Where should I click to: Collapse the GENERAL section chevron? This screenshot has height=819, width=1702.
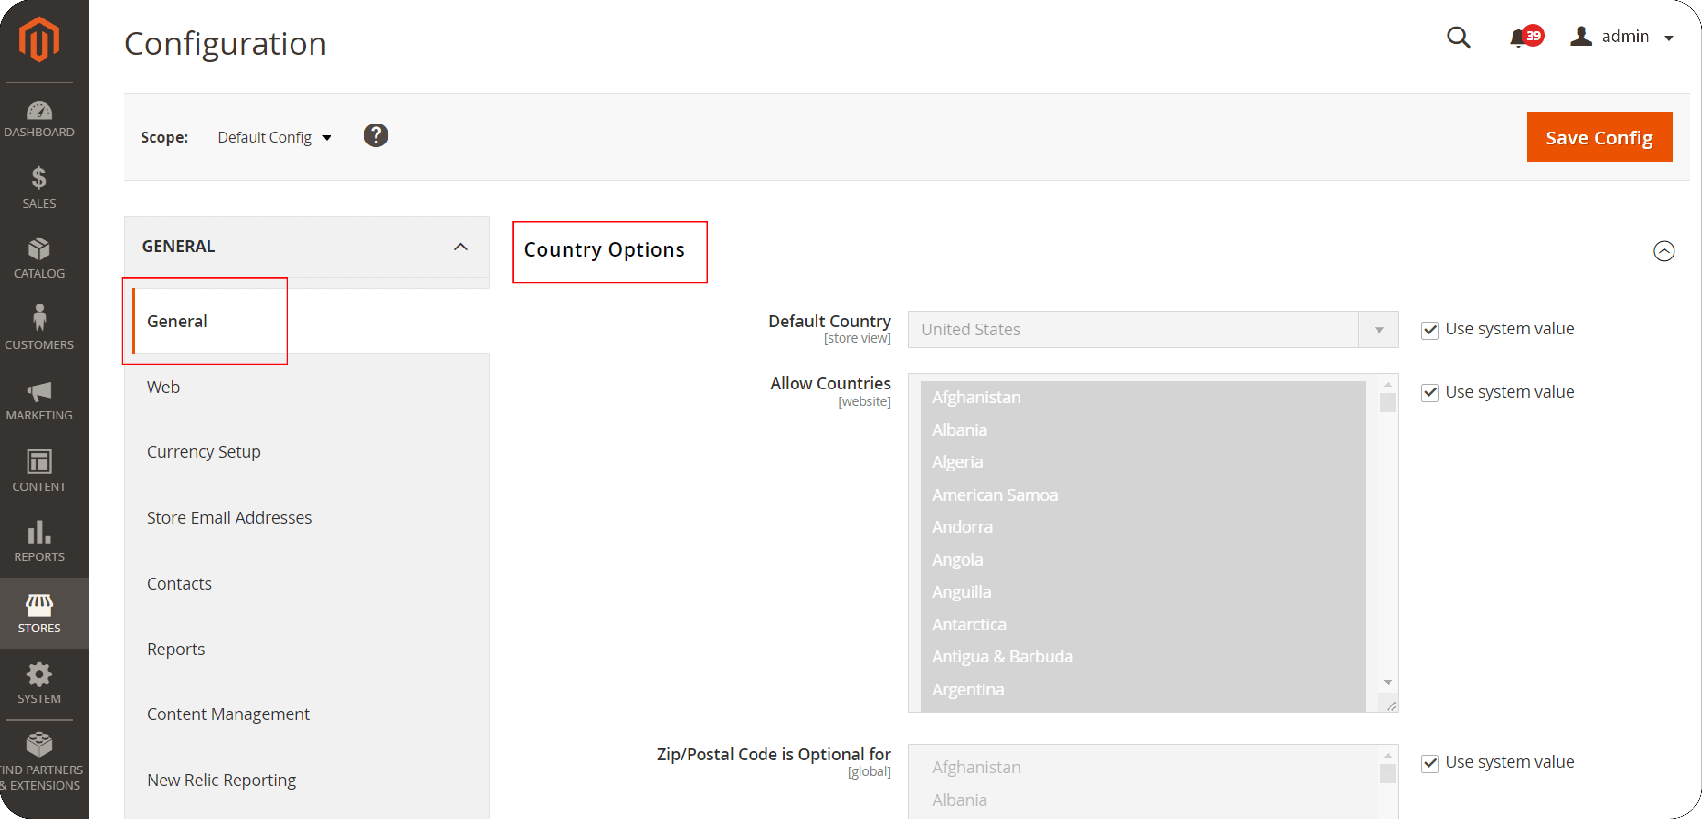(461, 247)
